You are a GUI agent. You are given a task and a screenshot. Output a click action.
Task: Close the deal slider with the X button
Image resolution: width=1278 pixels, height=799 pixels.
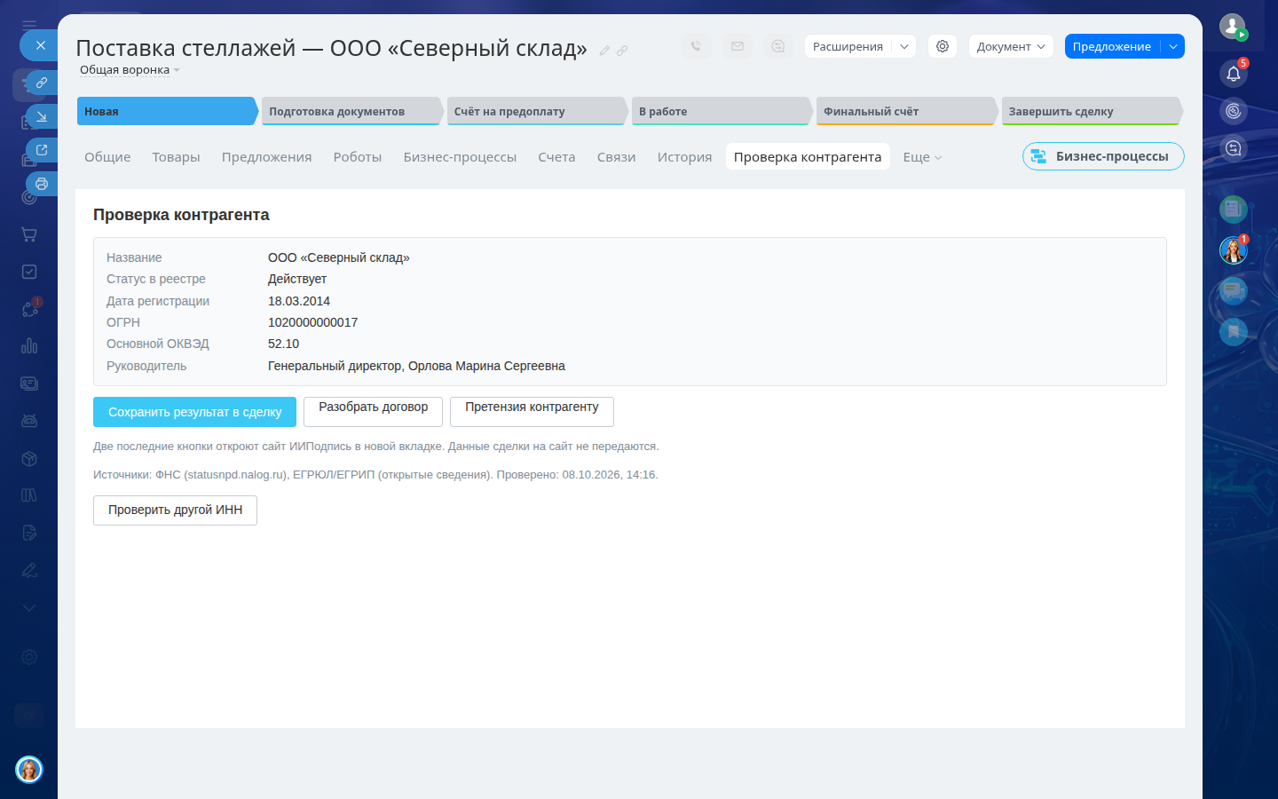coord(40,45)
